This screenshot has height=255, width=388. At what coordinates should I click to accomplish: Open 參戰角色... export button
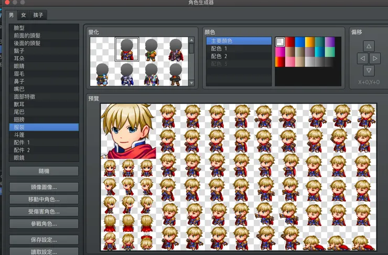[44, 224]
